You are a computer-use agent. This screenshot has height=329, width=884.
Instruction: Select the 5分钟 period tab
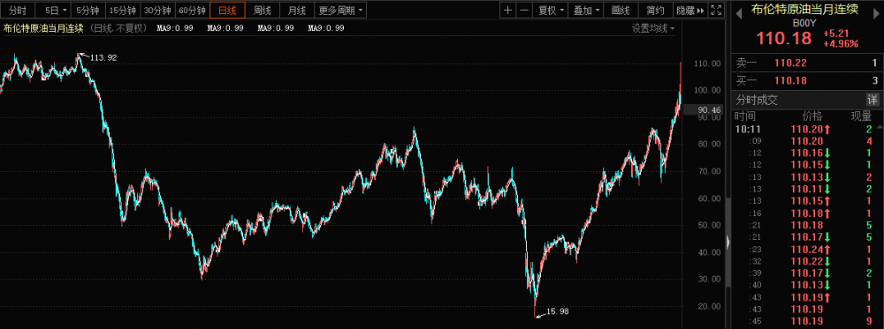[x=88, y=10]
